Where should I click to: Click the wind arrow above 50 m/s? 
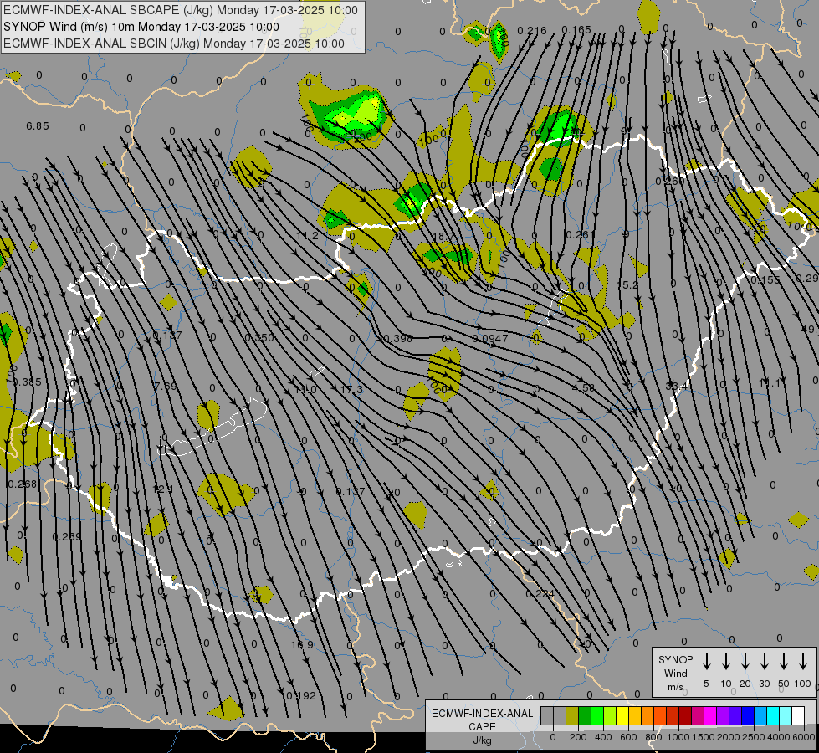tap(784, 662)
